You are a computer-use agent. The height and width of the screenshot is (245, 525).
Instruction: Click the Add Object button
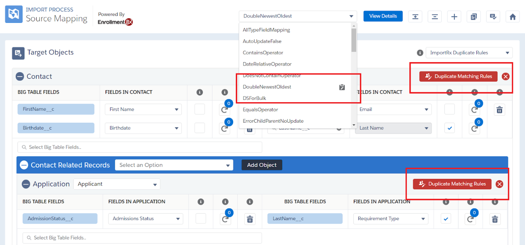coord(262,165)
